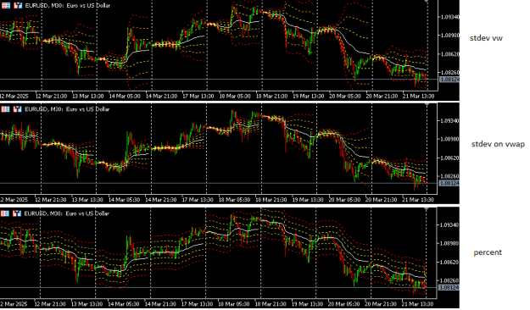Click '21 Mar 13:30' time label in percent chart
The height and width of the screenshot is (310, 530).
417,304
